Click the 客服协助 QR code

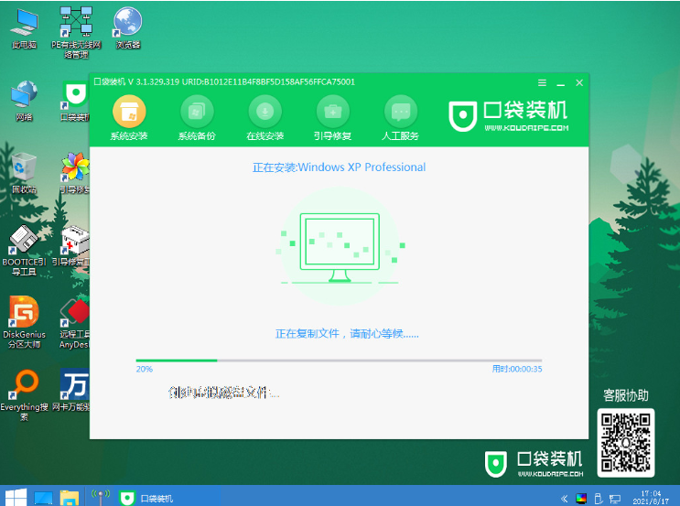[626, 443]
